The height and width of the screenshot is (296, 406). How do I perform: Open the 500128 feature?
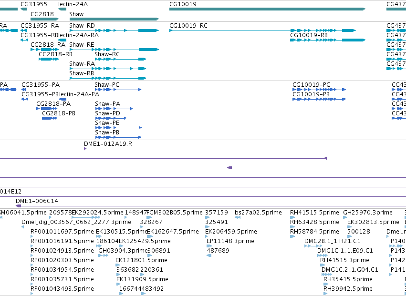click(x=350, y=236)
